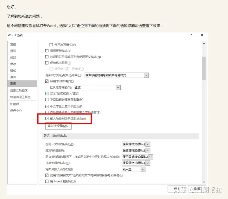Enable 保持格式跟踪(E) checkbox
The height and width of the screenshot is (199, 228).
[47, 63]
